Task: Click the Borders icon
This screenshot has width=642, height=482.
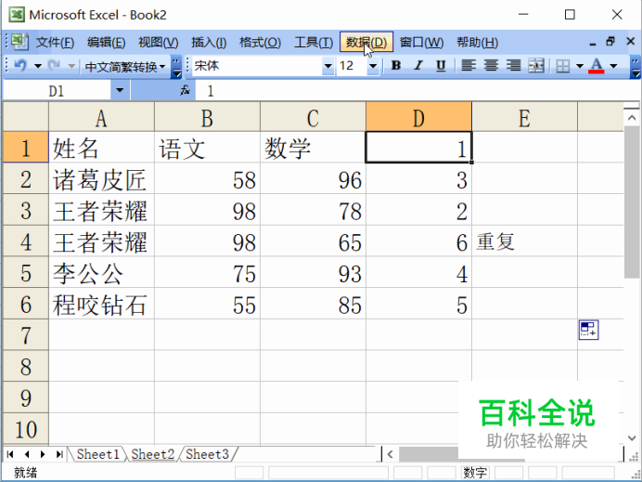Action: pos(563,66)
